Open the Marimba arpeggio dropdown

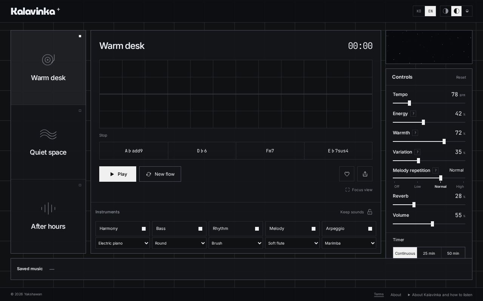tap(349, 243)
